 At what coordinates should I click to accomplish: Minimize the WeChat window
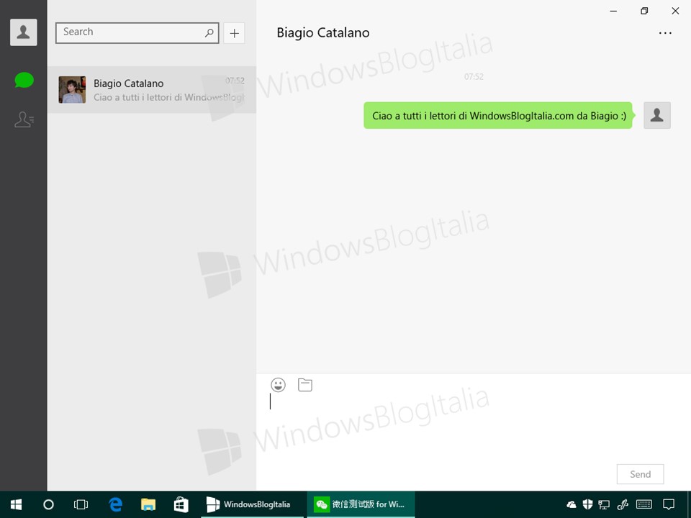pos(613,11)
